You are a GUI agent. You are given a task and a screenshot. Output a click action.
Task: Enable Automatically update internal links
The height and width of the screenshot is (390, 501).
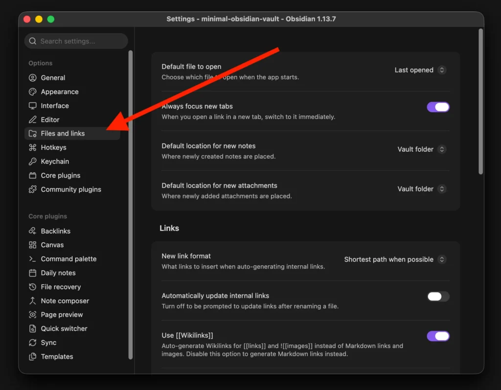(438, 297)
